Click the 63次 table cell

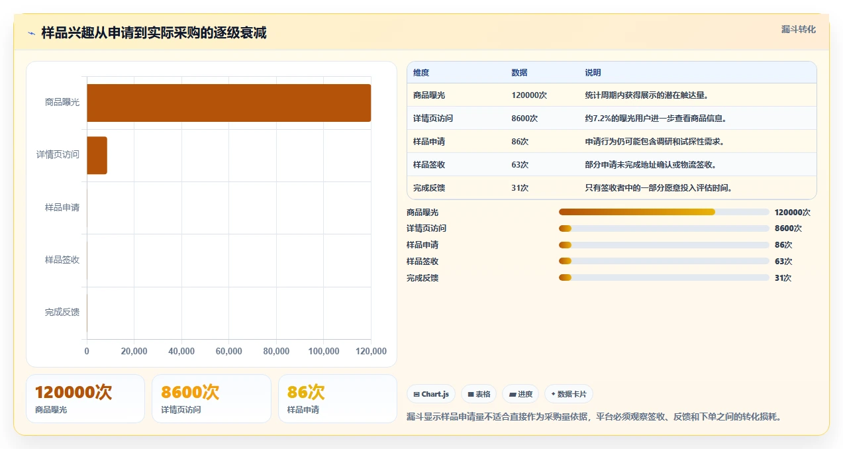520,165
